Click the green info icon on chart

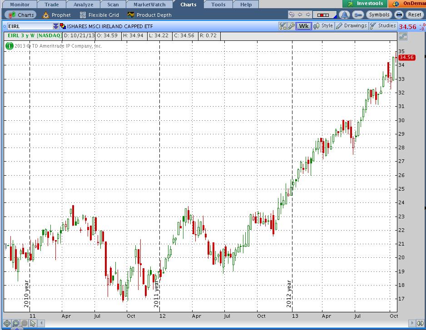[9, 46]
